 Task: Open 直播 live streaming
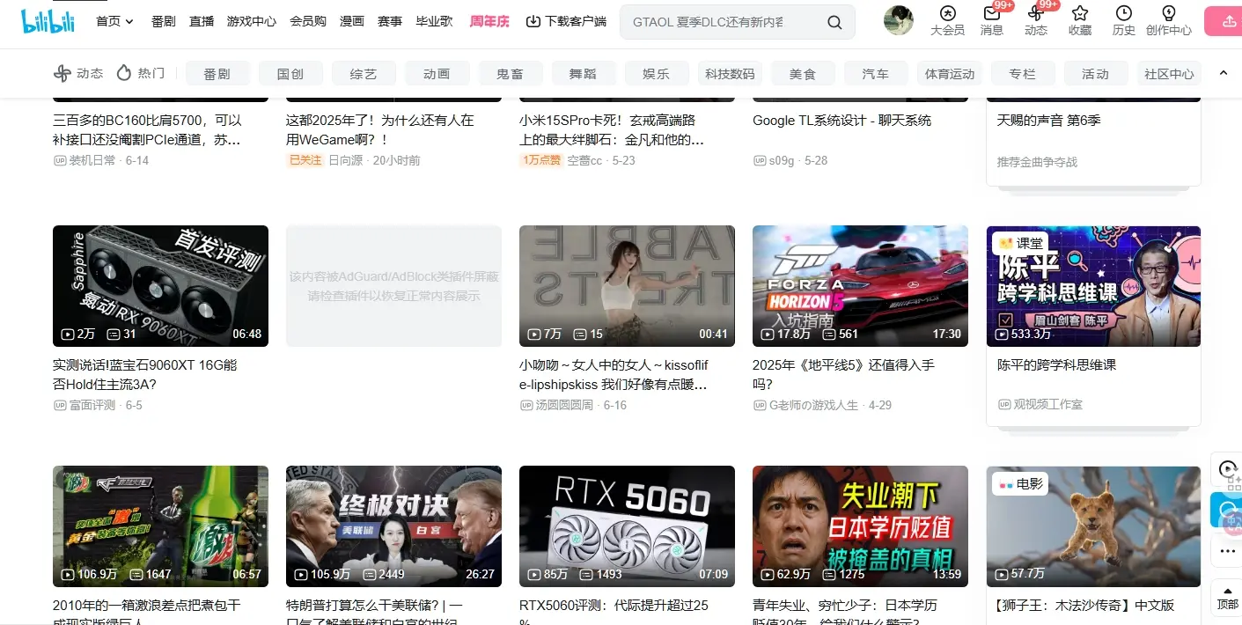202,21
